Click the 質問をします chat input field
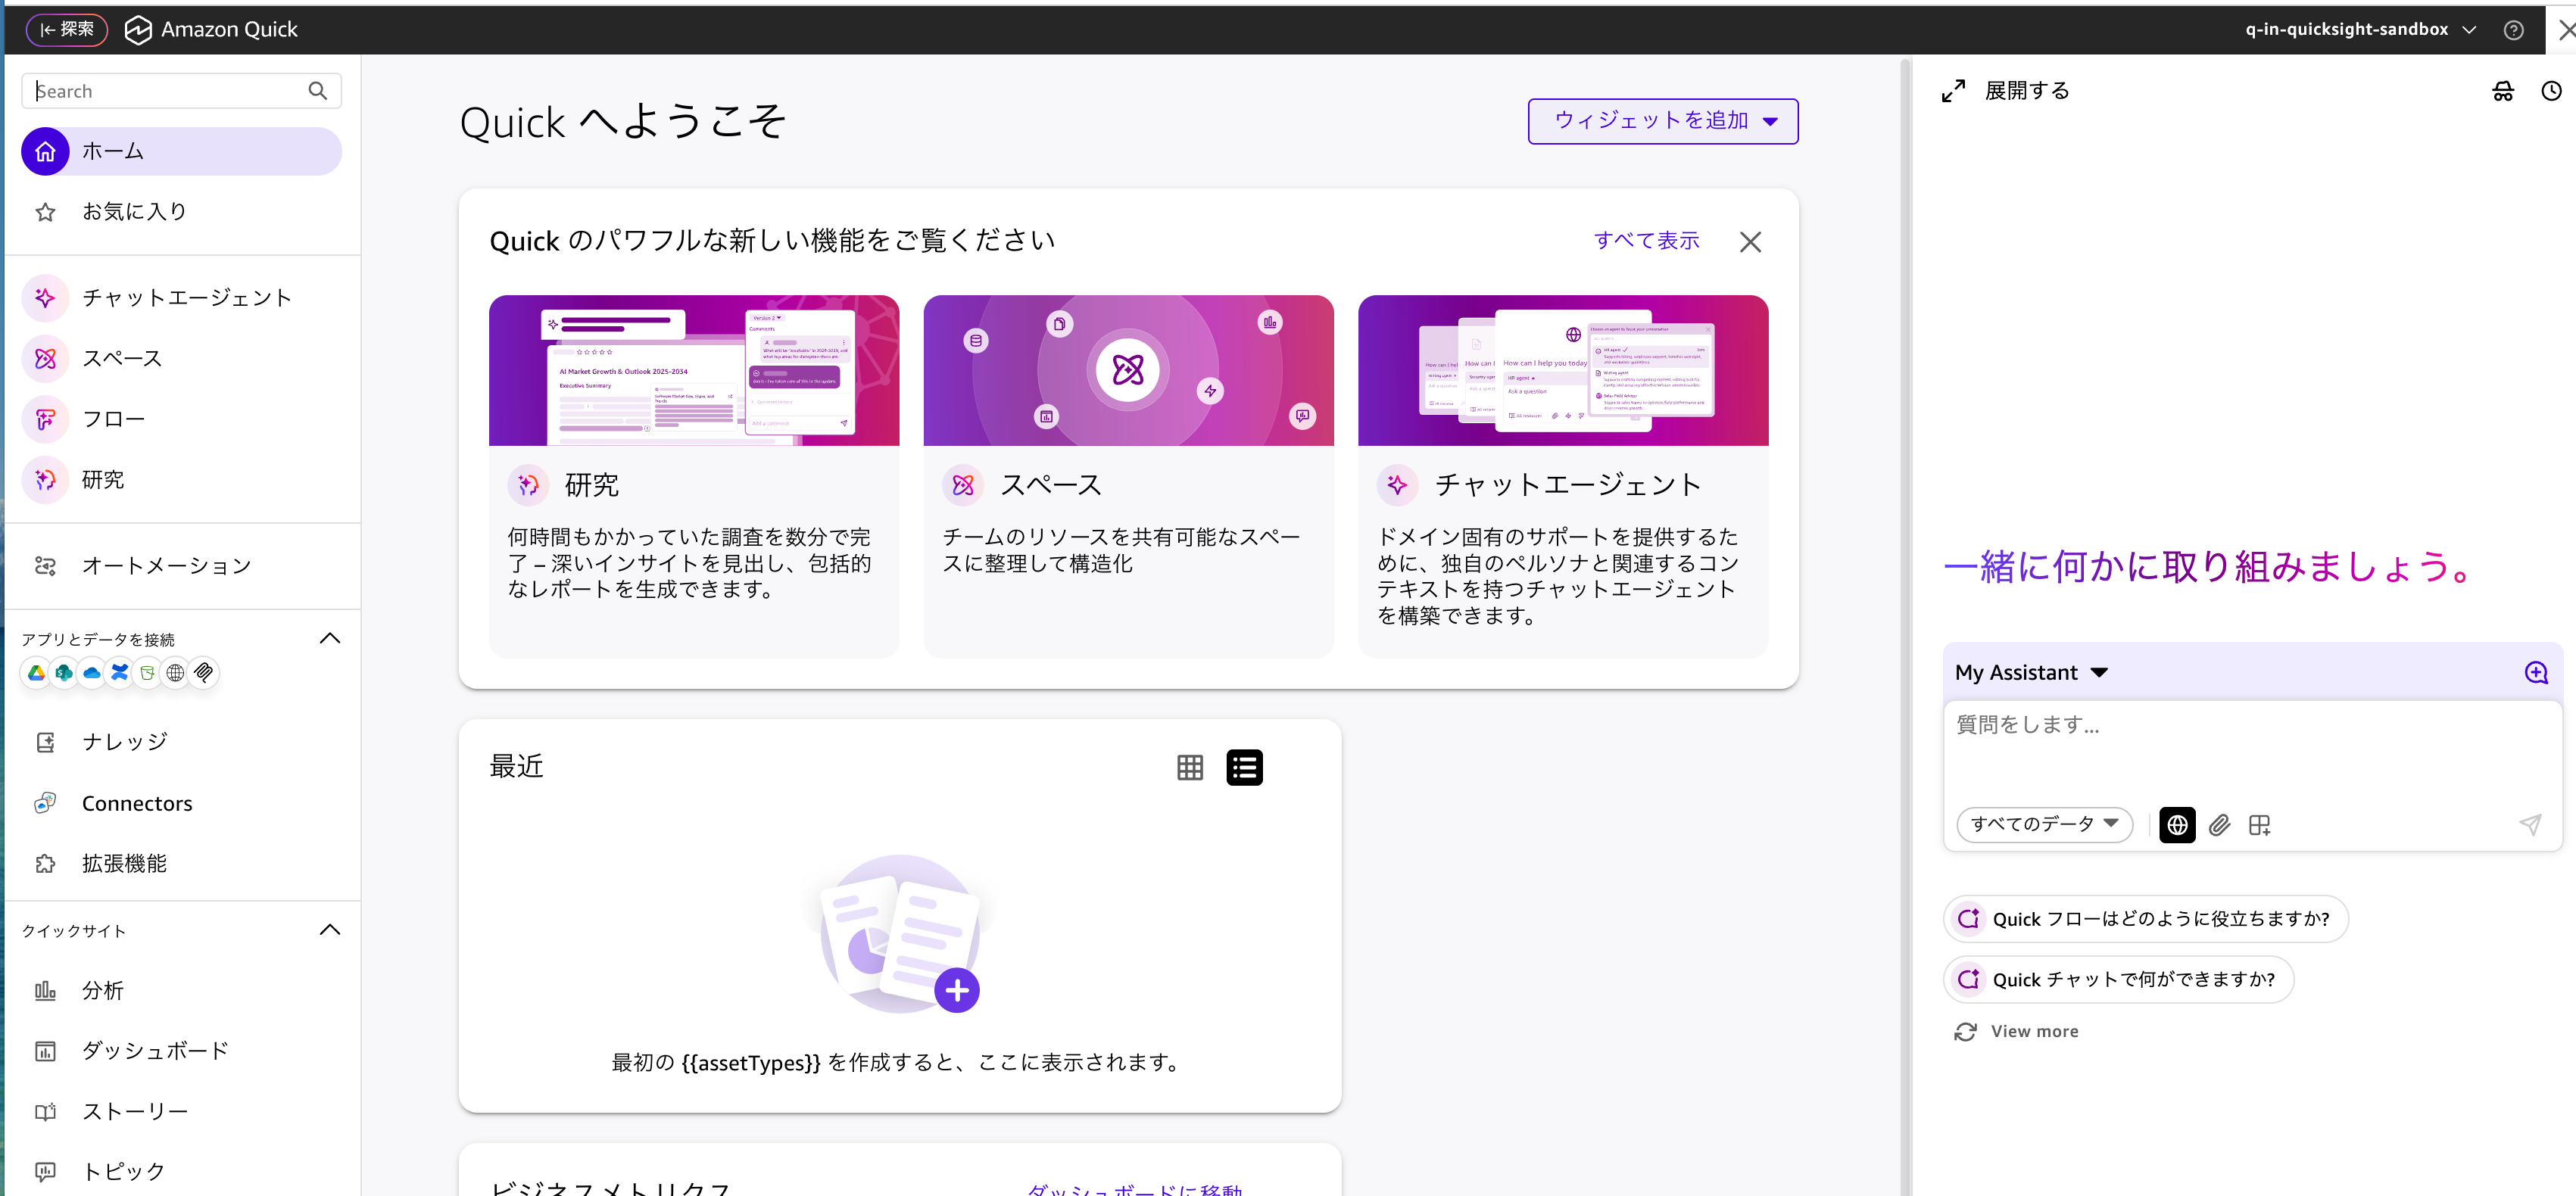Viewport: 2576px width, 1196px height. [2252, 750]
